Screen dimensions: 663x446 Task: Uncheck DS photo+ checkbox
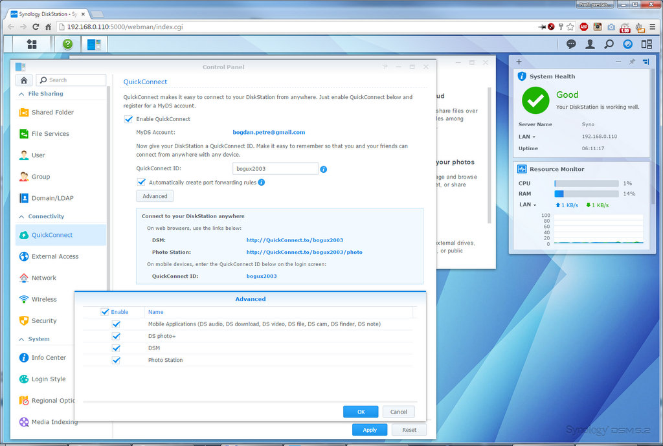[116, 336]
